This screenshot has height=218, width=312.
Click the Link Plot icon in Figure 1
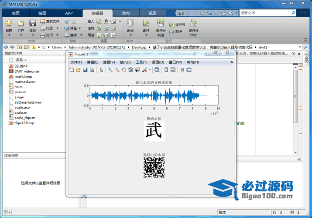[157, 70]
